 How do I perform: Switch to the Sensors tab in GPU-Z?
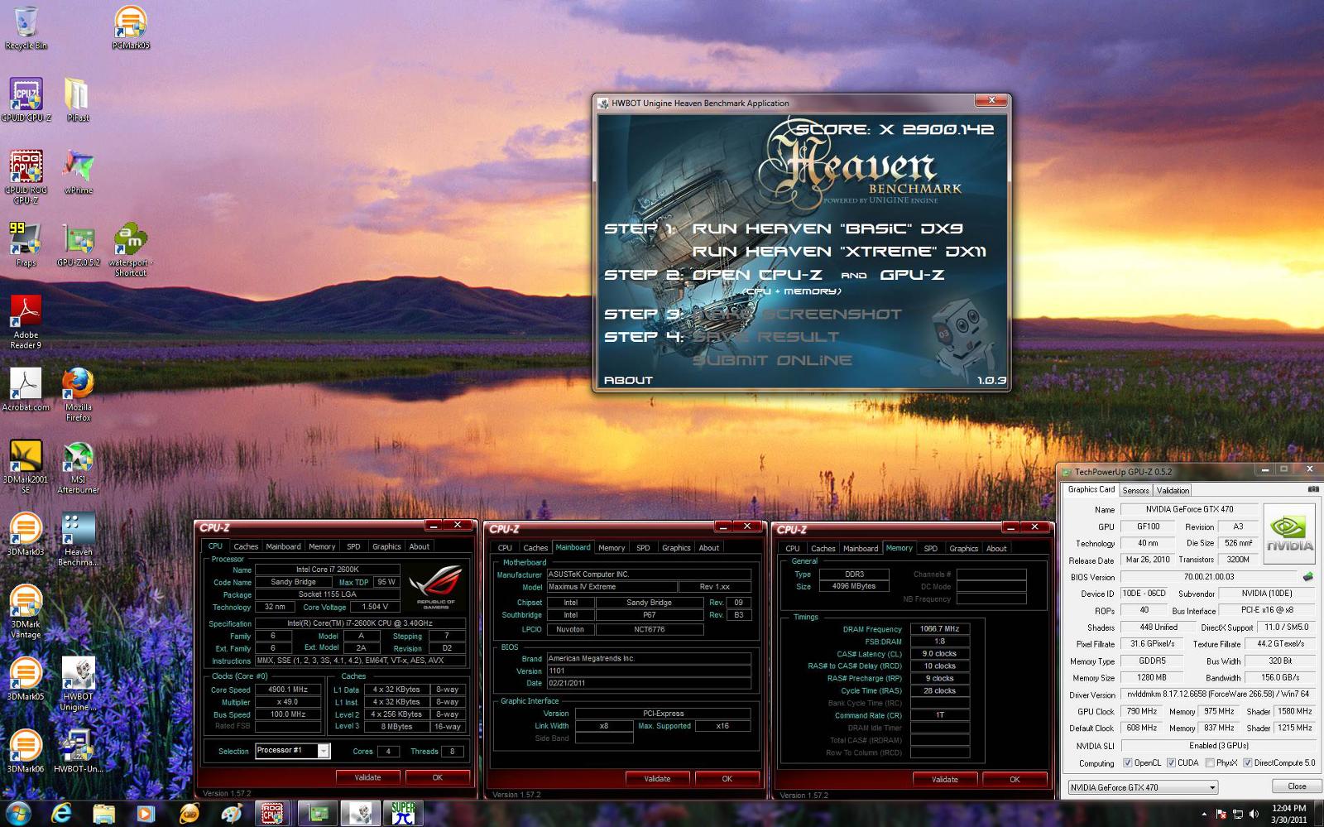pos(1135,490)
